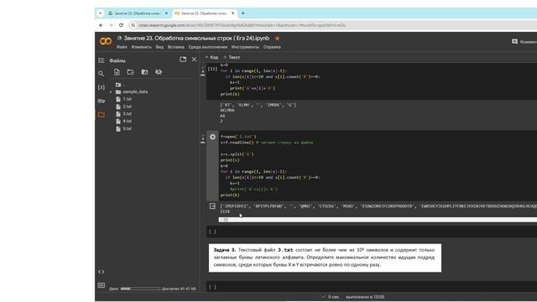Click the empty code cell below Задача 3
Viewport: 537px width, 302px height.
372,287
